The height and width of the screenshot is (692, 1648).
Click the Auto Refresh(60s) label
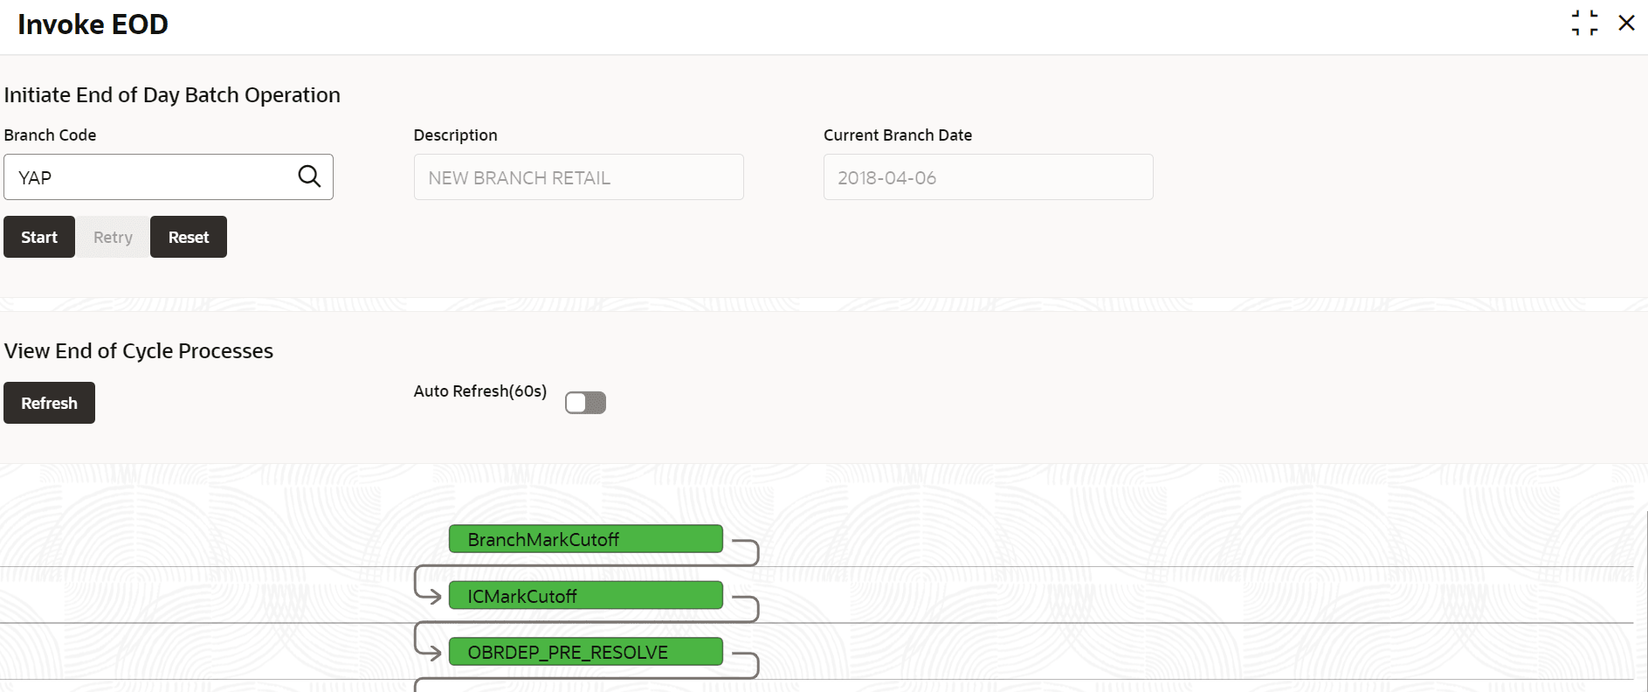click(x=480, y=391)
